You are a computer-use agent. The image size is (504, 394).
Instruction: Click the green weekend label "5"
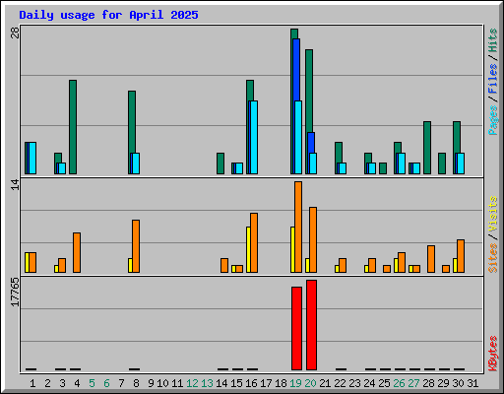pos(92,383)
